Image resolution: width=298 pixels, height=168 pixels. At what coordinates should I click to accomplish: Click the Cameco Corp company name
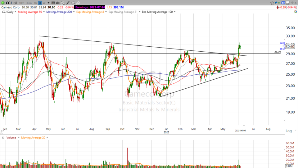pos(11,7)
